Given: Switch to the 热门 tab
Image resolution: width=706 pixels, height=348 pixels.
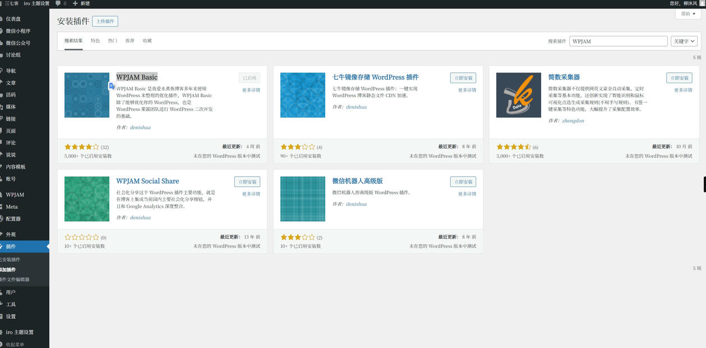Looking at the screenshot, I should pyautogui.click(x=113, y=41).
